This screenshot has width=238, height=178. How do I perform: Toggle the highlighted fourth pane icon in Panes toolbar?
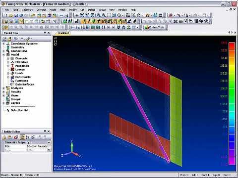tap(21, 21)
